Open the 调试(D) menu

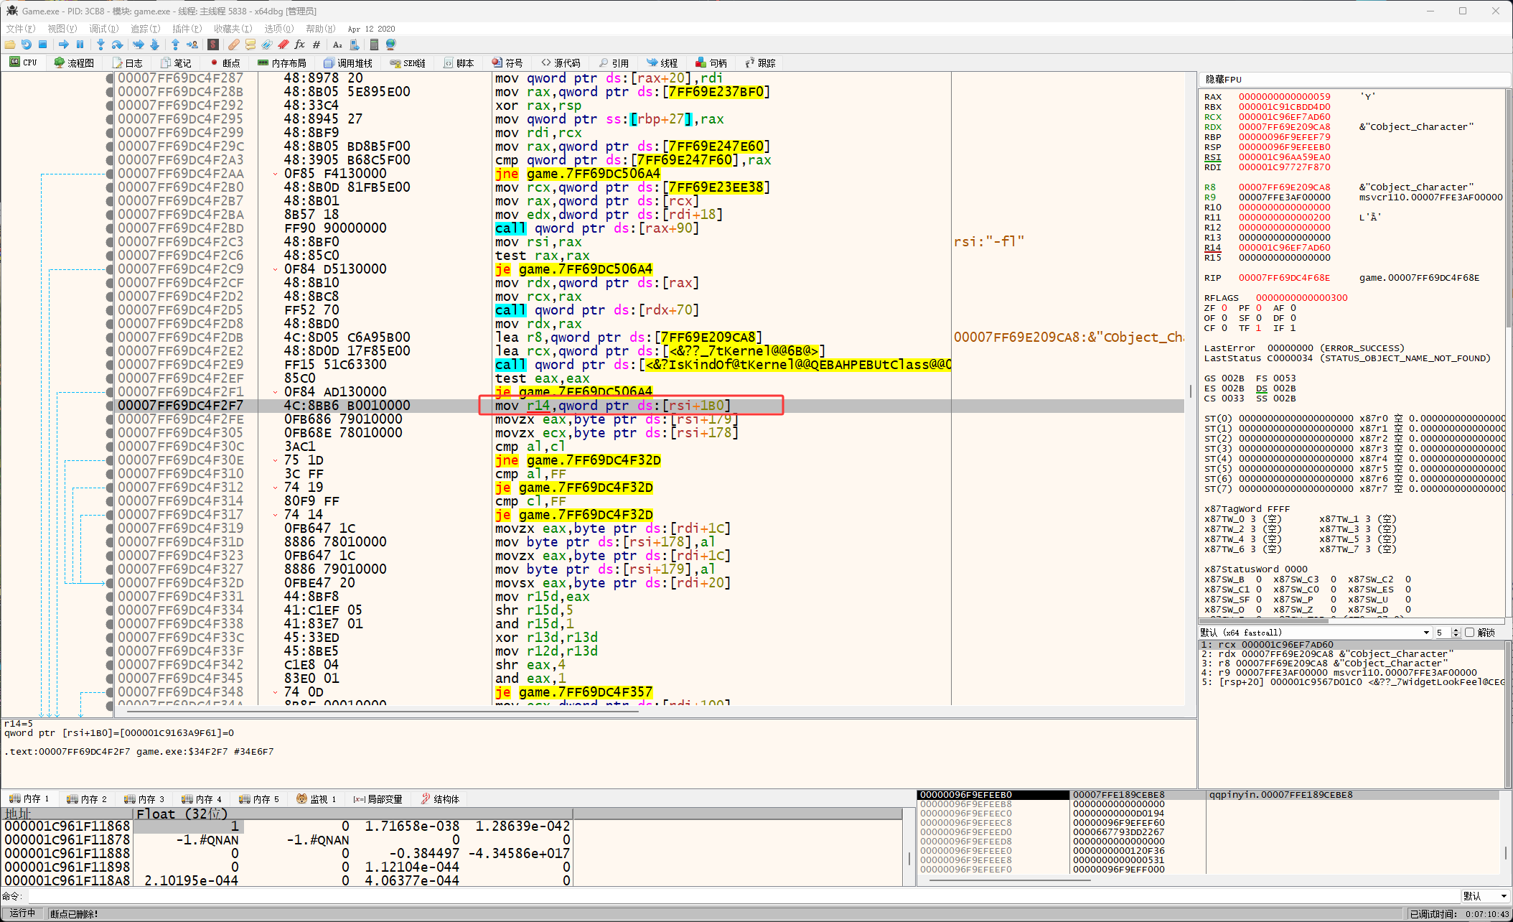103,29
